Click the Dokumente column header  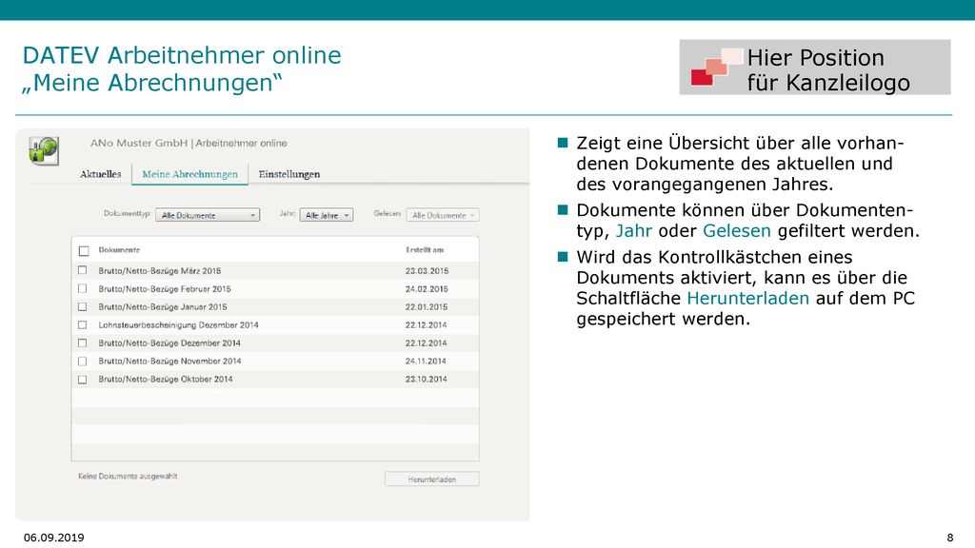click(x=119, y=250)
